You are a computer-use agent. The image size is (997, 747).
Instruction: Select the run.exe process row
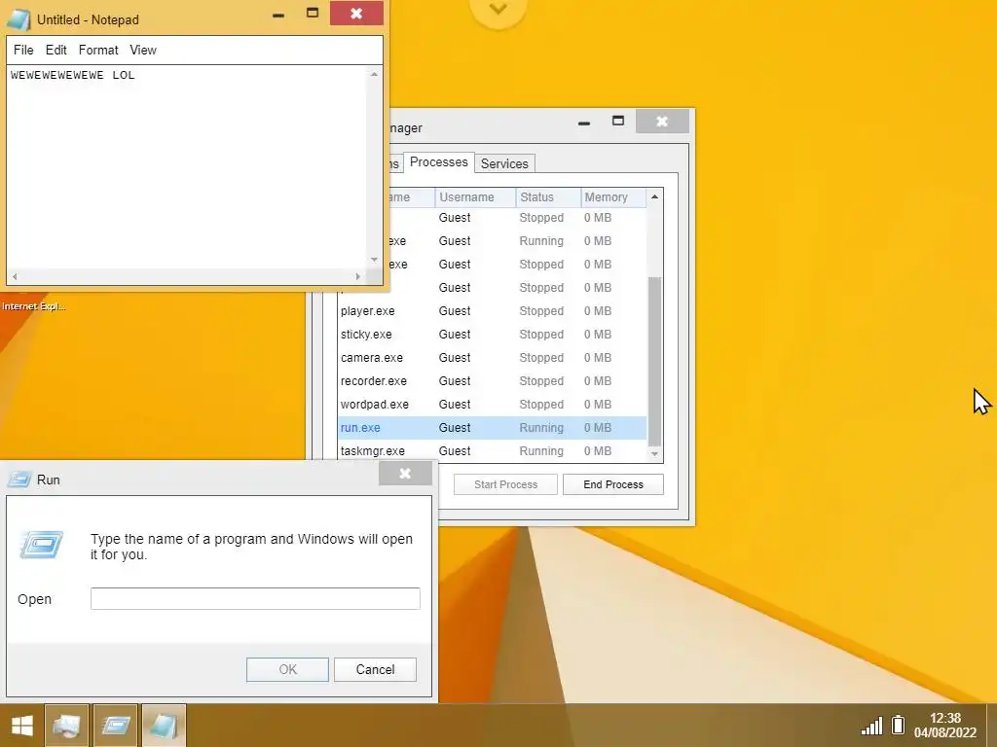pyautogui.click(x=492, y=428)
